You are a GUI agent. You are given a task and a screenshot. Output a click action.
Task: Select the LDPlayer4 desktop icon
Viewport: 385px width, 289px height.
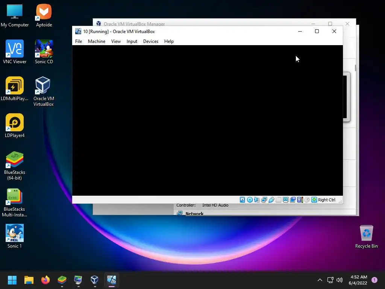tap(15, 126)
